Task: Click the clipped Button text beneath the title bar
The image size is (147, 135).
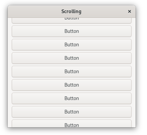Action: pyautogui.click(x=71, y=19)
